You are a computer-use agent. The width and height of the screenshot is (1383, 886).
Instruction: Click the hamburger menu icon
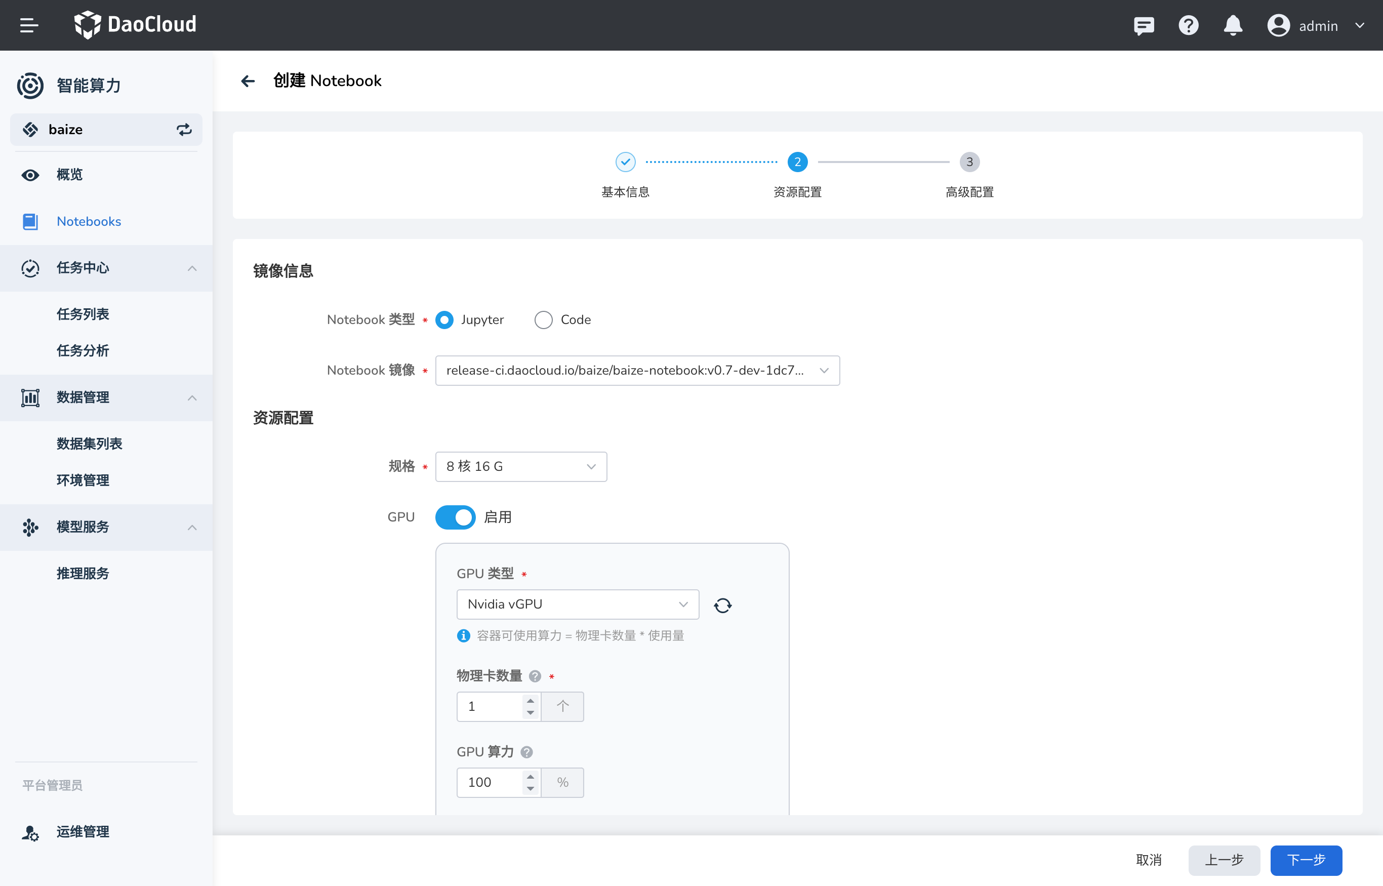click(x=29, y=25)
